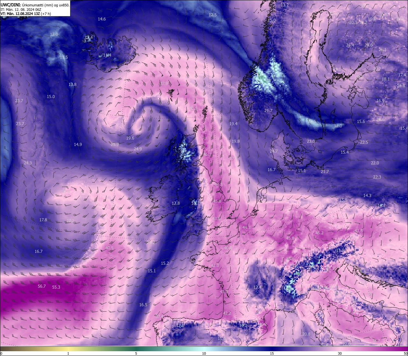The image size is (408, 356).
Task: Select the 15.2 value label
Action: (165, 263)
